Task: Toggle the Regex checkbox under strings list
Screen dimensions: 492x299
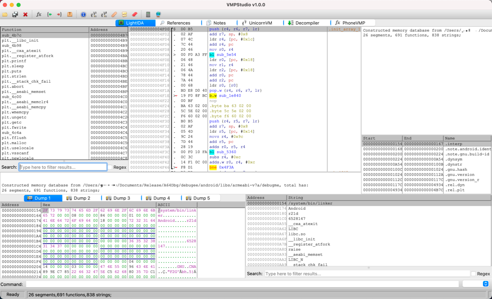Action: point(474,274)
